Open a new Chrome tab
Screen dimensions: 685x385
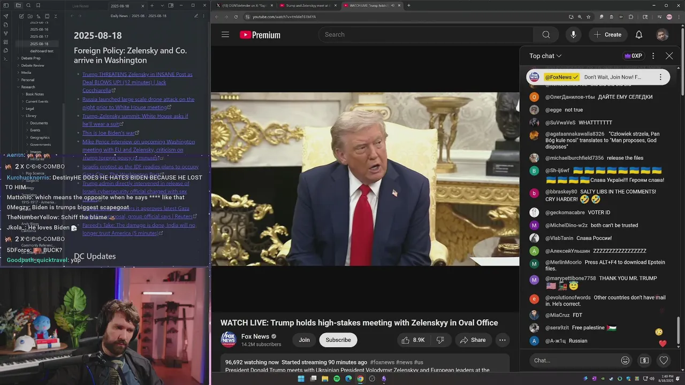[409, 5]
